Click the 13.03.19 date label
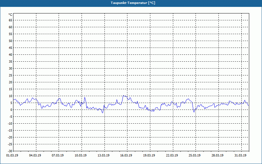Image resolution: width=262 pixels, height=164 pixels. pos(103,155)
